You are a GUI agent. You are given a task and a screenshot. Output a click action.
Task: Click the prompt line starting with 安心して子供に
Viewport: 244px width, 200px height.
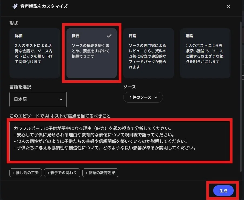94,135
